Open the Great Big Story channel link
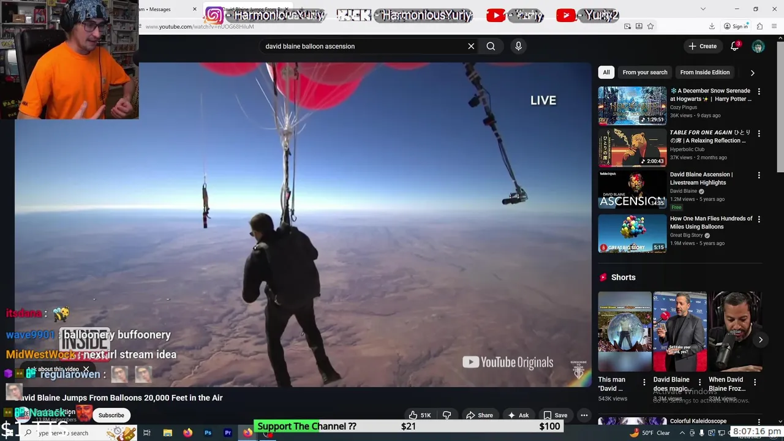The height and width of the screenshot is (441, 784). pos(686,235)
